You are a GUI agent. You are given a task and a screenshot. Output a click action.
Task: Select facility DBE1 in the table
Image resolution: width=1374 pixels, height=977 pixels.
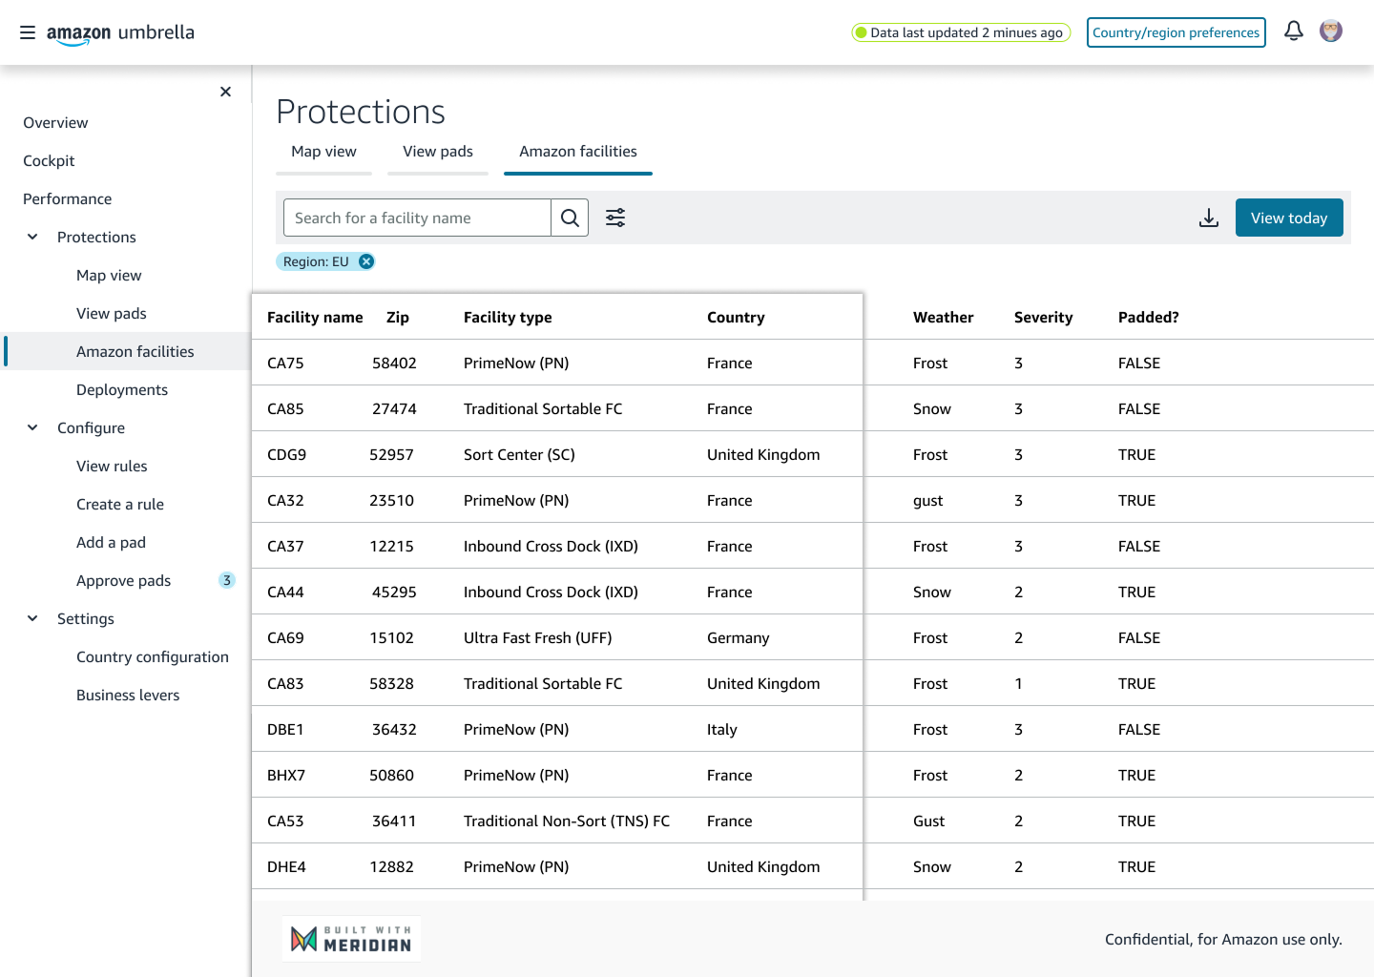tap(285, 729)
